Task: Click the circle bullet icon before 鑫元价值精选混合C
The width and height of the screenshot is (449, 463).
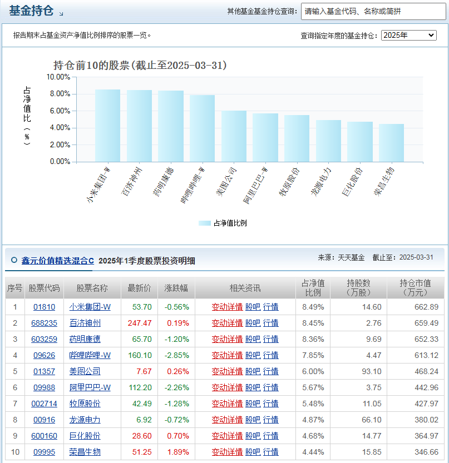Action: tap(14, 260)
